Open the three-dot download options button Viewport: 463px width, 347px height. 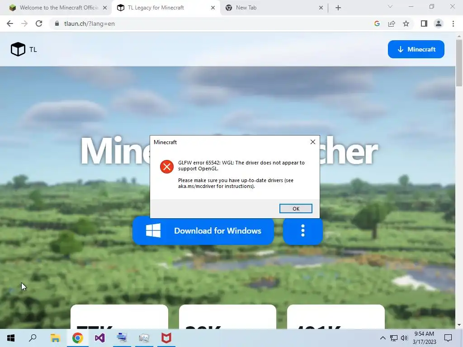tap(302, 230)
